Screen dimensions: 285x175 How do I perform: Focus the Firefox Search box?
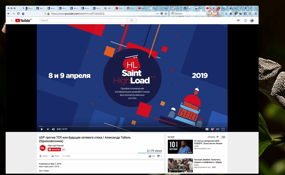click(x=188, y=14)
